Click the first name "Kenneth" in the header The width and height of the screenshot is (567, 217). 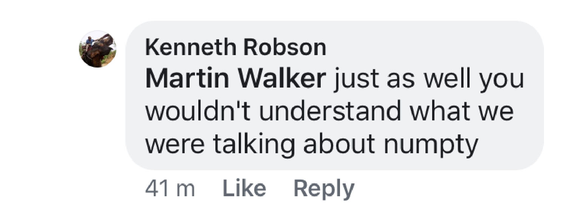[x=190, y=48]
